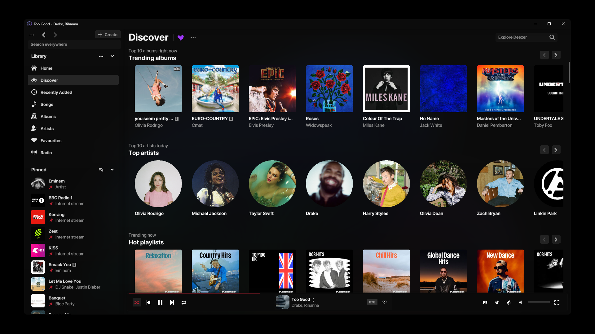This screenshot has height=334, width=595.
Task: Open Favourites in sidebar
Action: (73, 141)
